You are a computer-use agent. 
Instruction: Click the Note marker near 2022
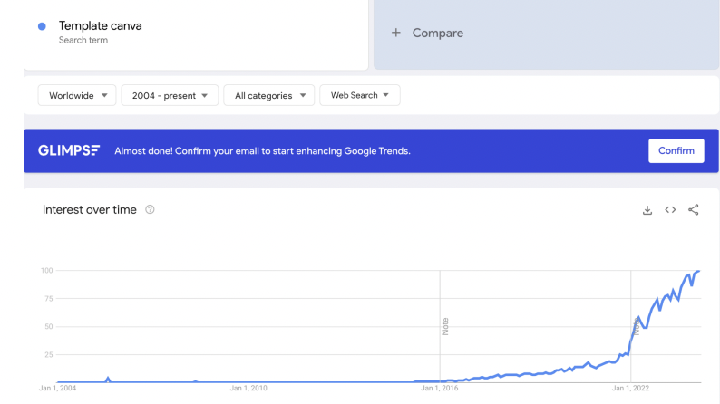click(x=637, y=326)
